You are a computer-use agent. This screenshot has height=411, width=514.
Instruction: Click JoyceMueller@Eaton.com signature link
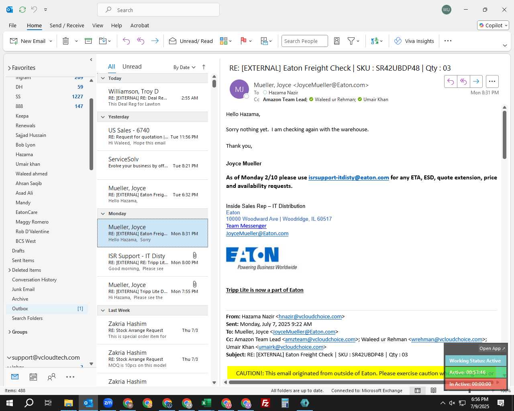pyautogui.click(x=257, y=233)
